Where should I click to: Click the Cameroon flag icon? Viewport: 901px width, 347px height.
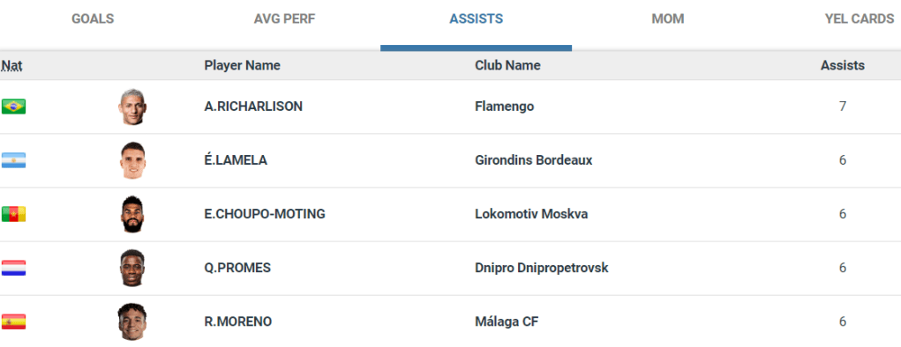click(x=13, y=215)
